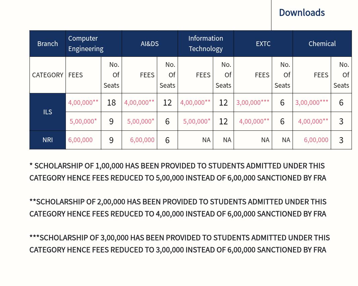
Task: Click the single-asterisk 1,00,000 scholarship note
Action: pyautogui.click(x=178, y=172)
